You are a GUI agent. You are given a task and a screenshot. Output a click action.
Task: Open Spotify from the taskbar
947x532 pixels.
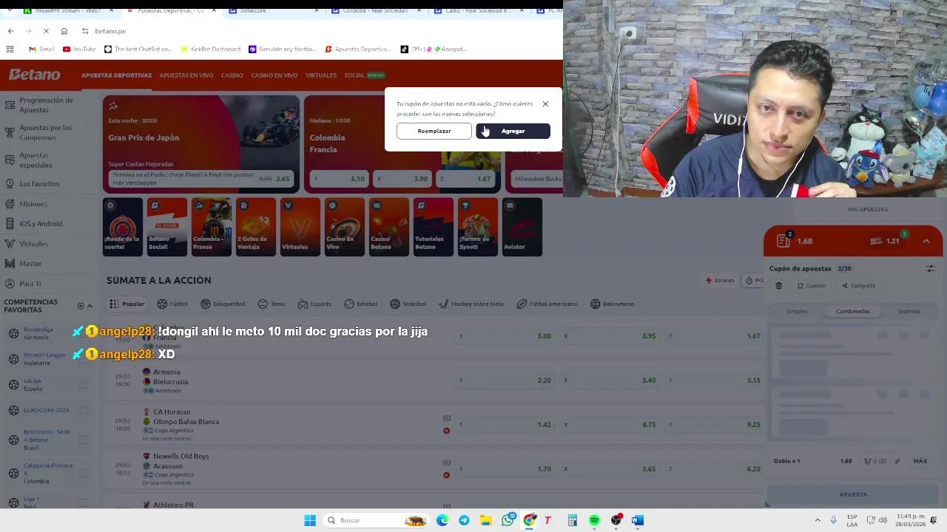click(594, 520)
